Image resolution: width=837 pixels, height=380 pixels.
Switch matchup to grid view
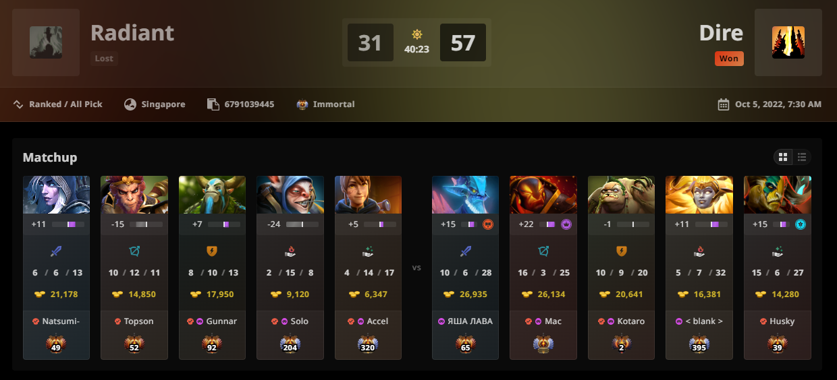(783, 157)
